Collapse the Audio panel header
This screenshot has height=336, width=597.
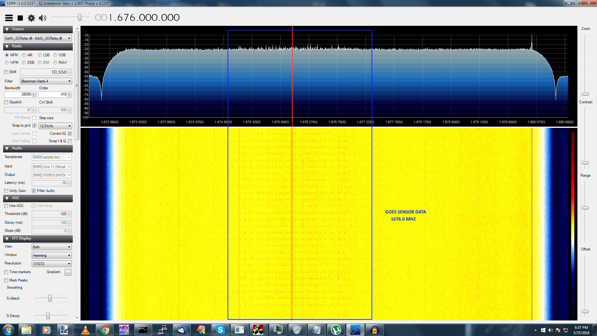[x=7, y=148]
